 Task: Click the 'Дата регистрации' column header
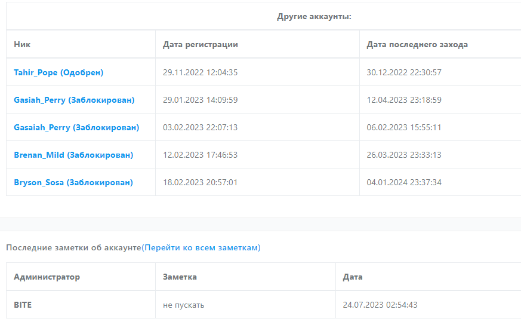click(201, 44)
